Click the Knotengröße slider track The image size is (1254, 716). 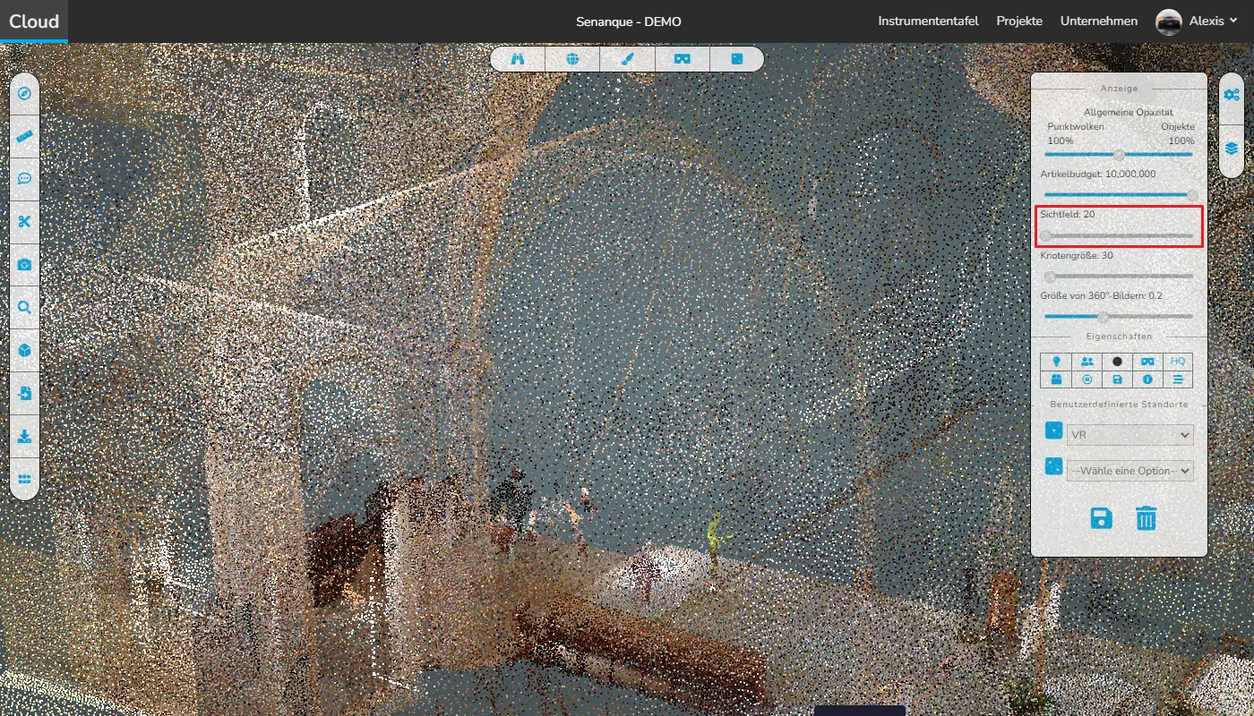click(1119, 277)
